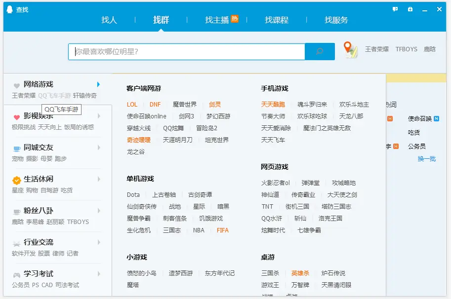
Task: Select Dota under 单机游戏
Action: [133, 195]
